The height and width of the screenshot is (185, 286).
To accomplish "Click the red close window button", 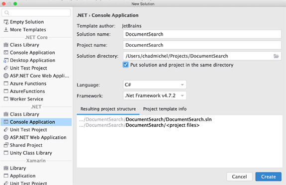I will pos(3,3).
